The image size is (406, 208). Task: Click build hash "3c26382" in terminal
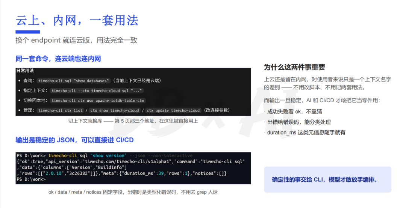tap(77, 173)
